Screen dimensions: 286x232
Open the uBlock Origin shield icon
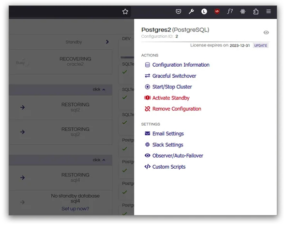click(217, 12)
